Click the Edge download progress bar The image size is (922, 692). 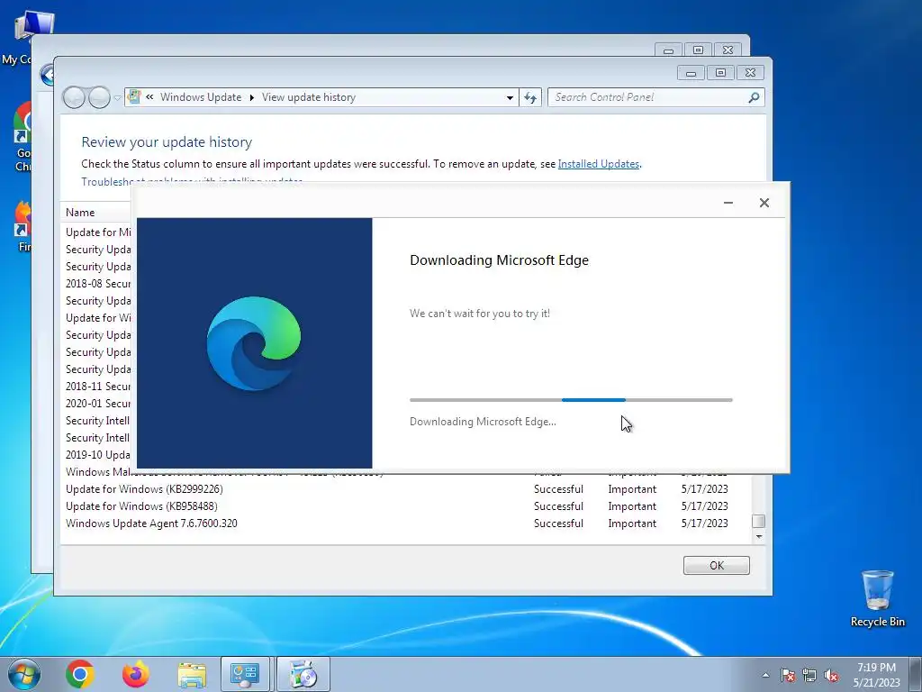pos(571,399)
